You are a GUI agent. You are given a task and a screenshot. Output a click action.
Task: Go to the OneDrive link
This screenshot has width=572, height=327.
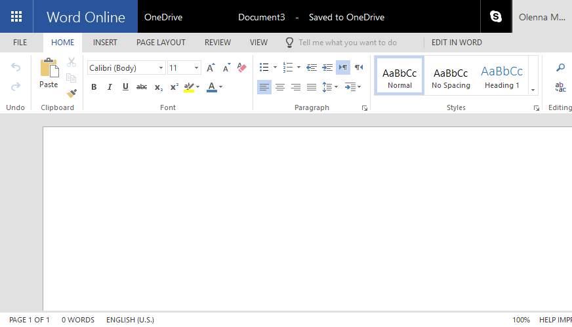click(x=163, y=17)
